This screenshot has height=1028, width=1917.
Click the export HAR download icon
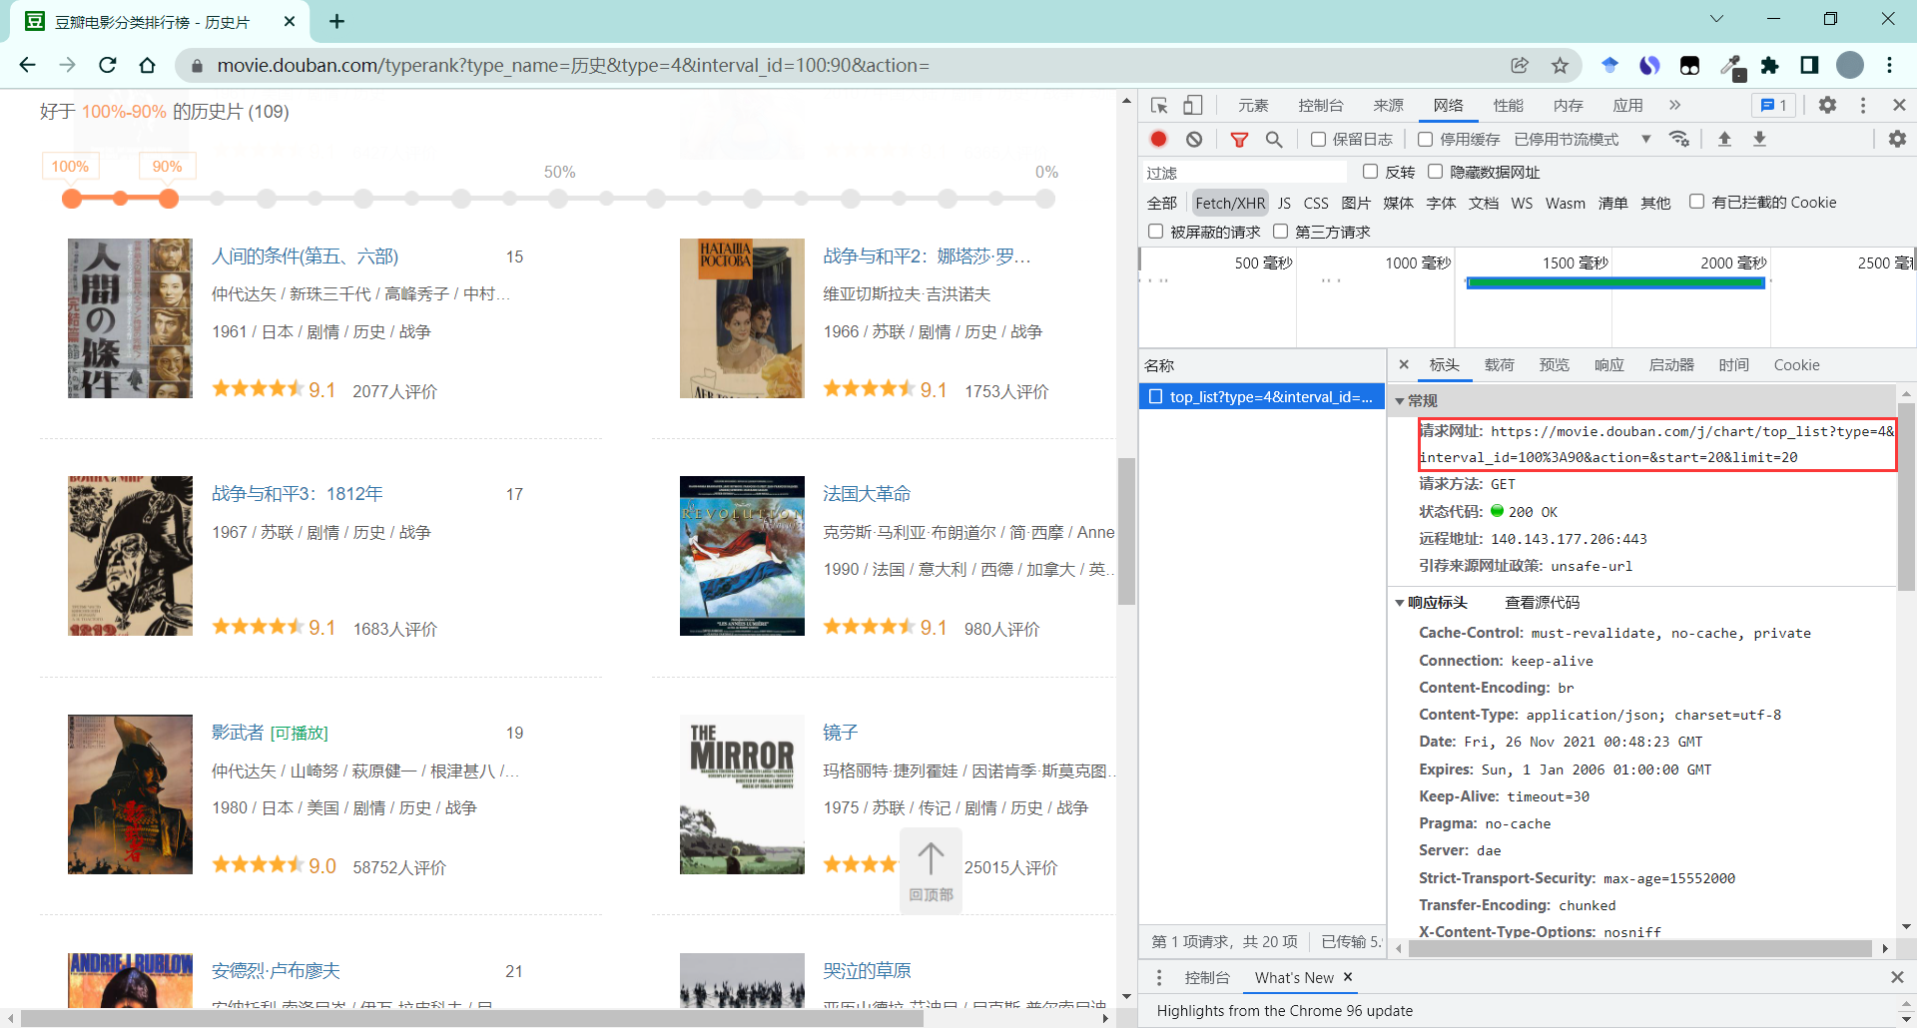pos(1760,139)
